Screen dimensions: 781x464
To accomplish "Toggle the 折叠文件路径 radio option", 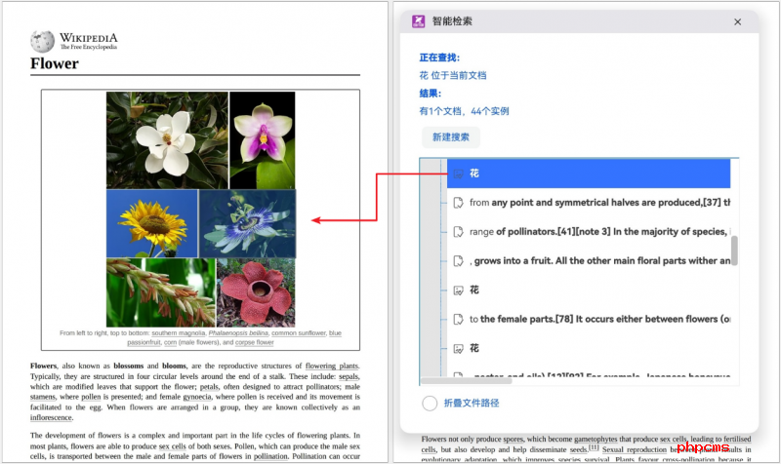I will point(430,404).
